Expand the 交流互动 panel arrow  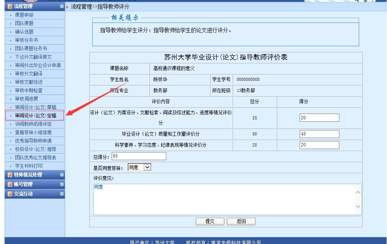pos(62,194)
